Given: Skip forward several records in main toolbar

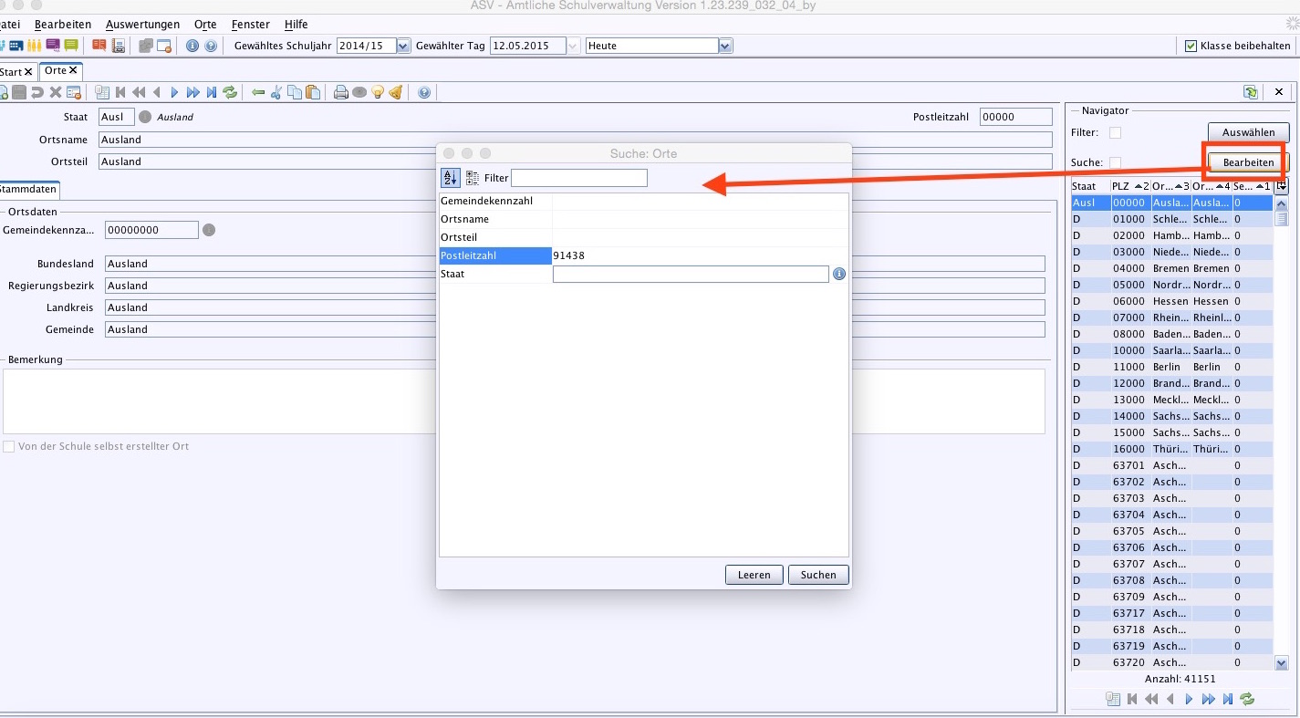Looking at the screenshot, I should (192, 92).
